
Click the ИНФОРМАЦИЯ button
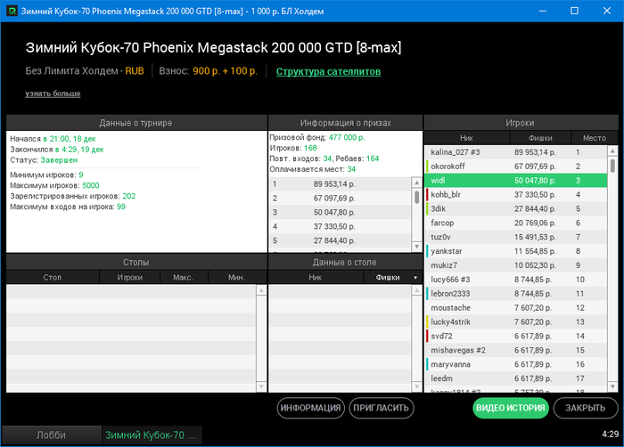pyautogui.click(x=310, y=408)
